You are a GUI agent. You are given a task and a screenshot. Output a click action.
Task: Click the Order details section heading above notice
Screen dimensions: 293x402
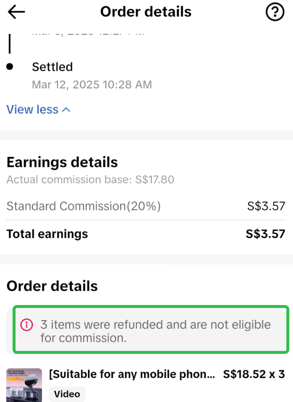click(x=52, y=286)
